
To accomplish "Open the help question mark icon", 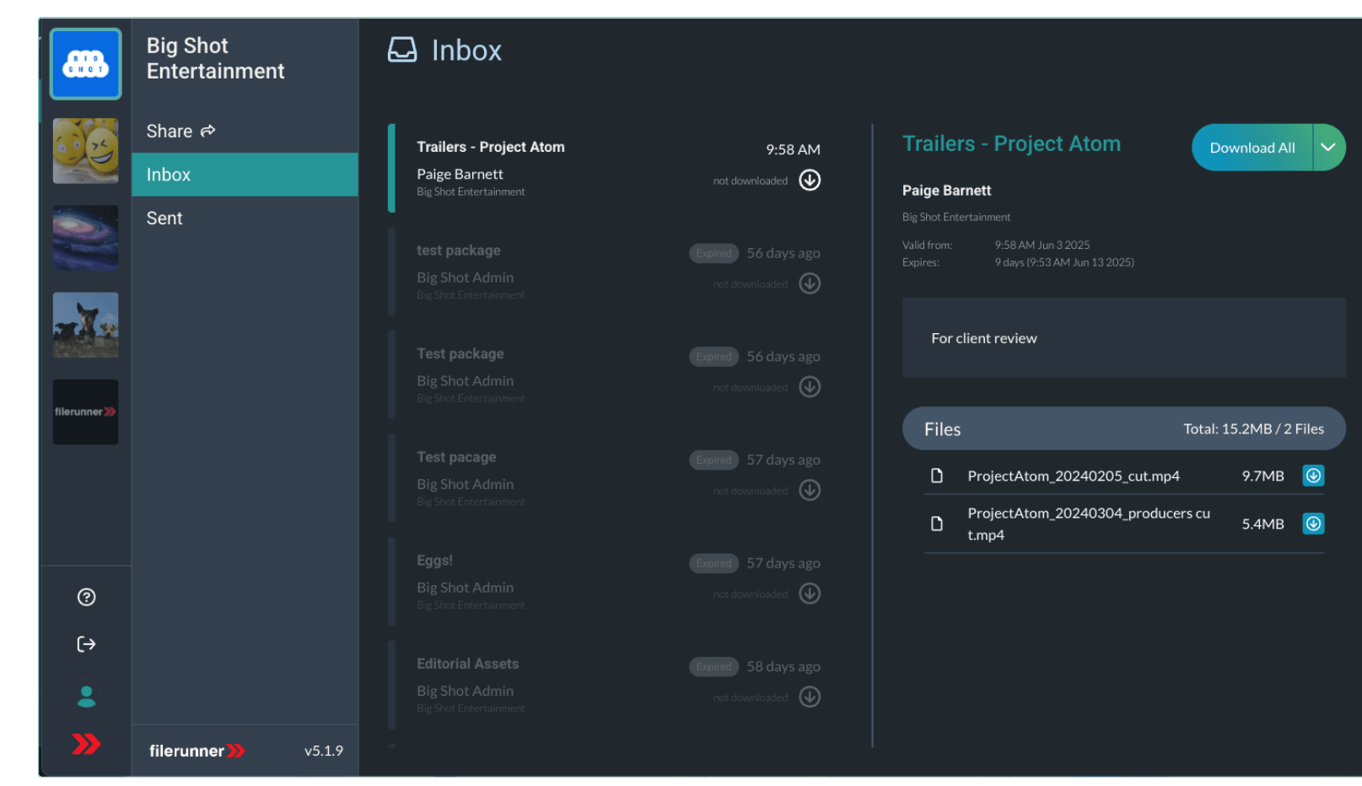I will pyautogui.click(x=86, y=597).
